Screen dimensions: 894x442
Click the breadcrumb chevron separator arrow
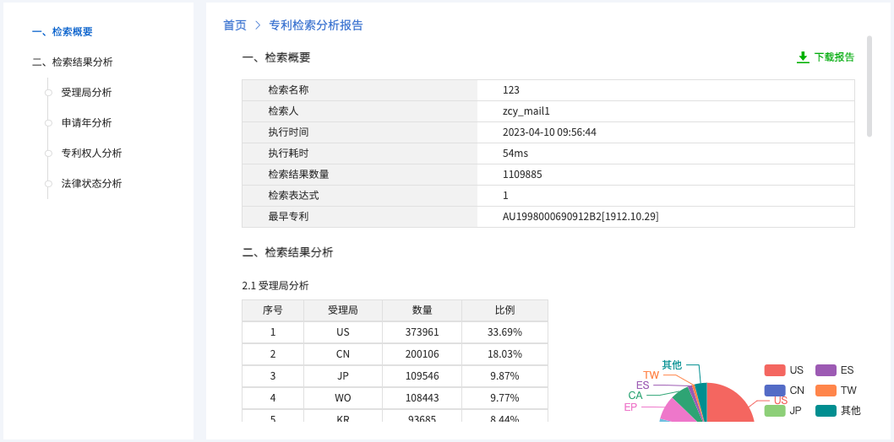coord(258,25)
